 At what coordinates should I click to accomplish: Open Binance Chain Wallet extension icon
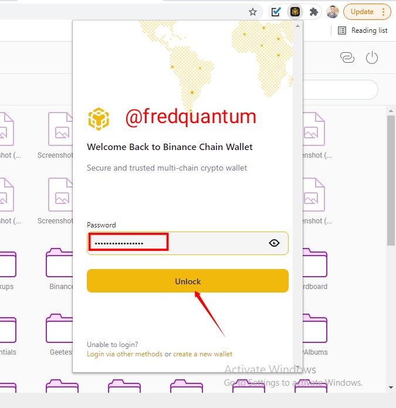coord(295,12)
